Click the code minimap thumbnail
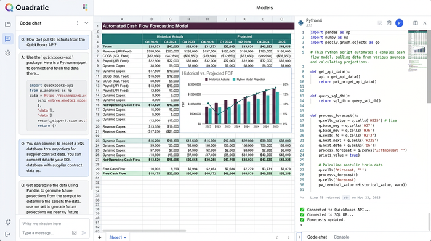The height and width of the screenshot is (241, 431). (x=417, y=51)
